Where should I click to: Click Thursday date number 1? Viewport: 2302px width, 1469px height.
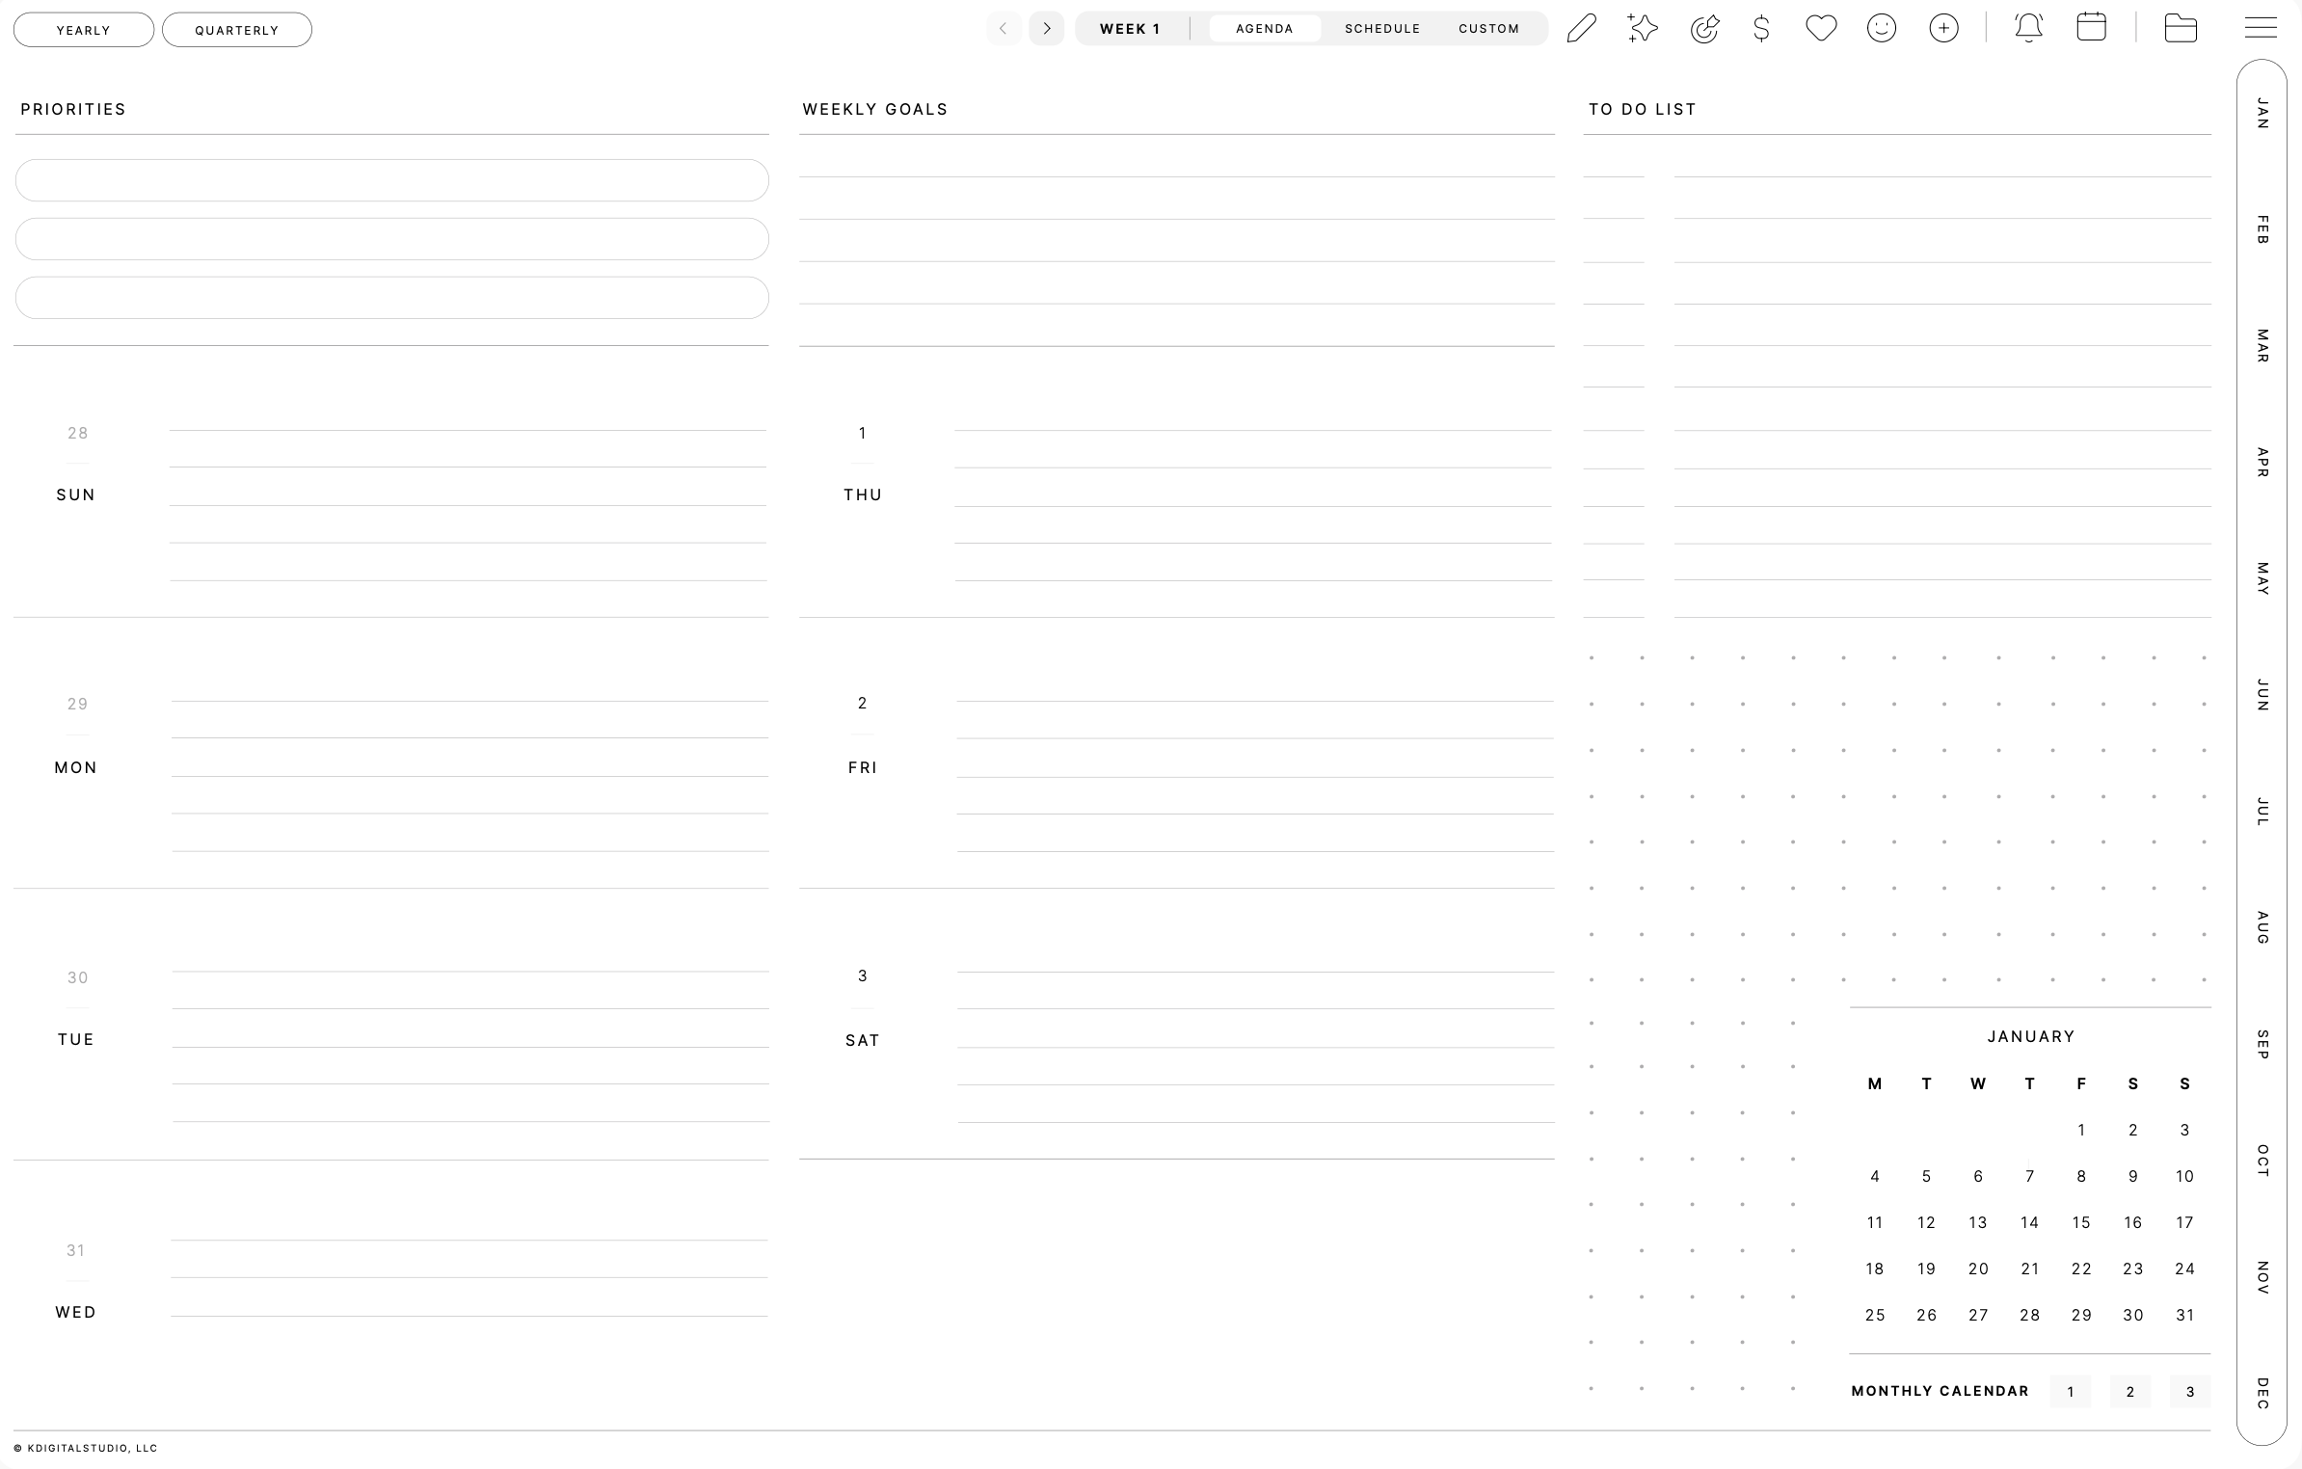862,433
